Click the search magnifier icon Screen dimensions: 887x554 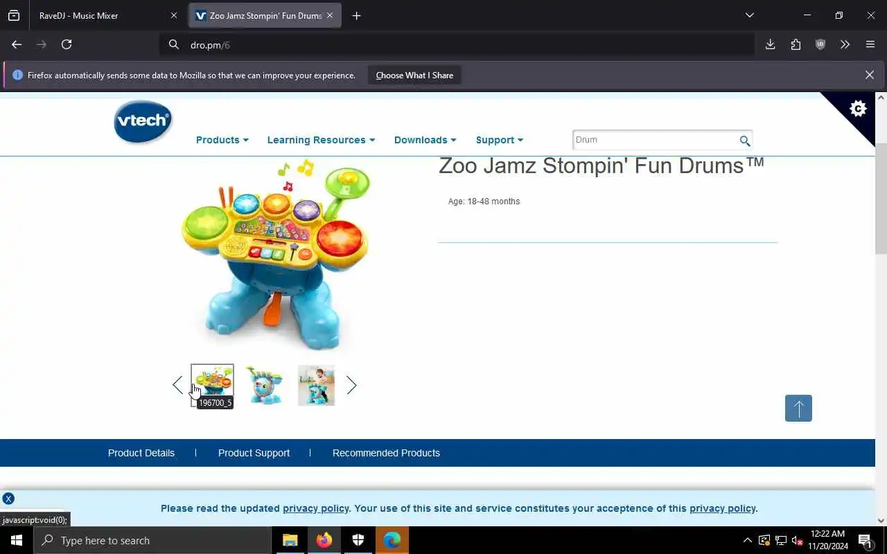(x=744, y=141)
